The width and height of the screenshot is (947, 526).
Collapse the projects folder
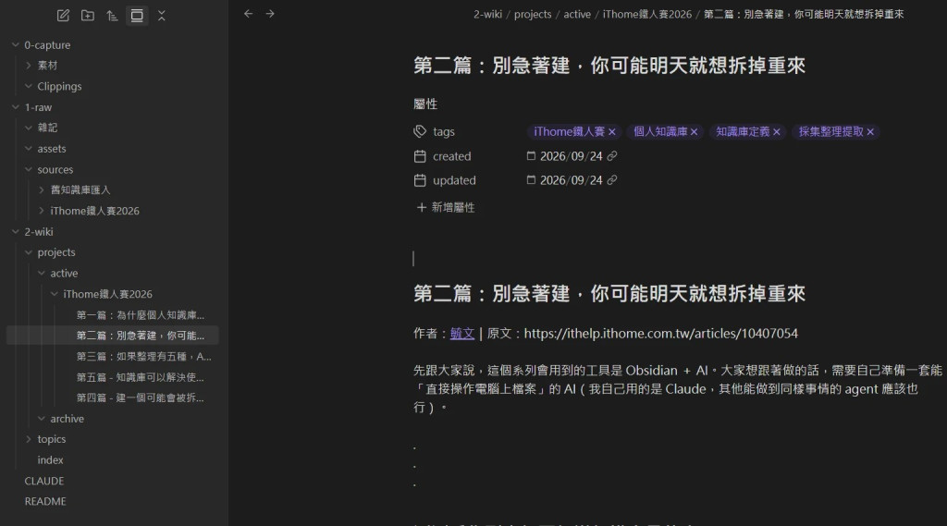tap(29, 252)
